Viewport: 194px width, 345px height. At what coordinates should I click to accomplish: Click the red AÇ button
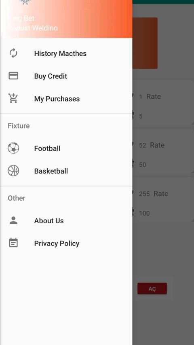(x=152, y=288)
